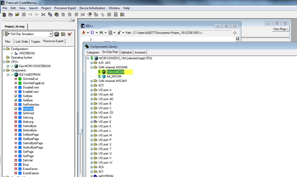This screenshot has height=177, width=297.
Task: Click the Open file folder toolbar icon
Action: (17, 15)
